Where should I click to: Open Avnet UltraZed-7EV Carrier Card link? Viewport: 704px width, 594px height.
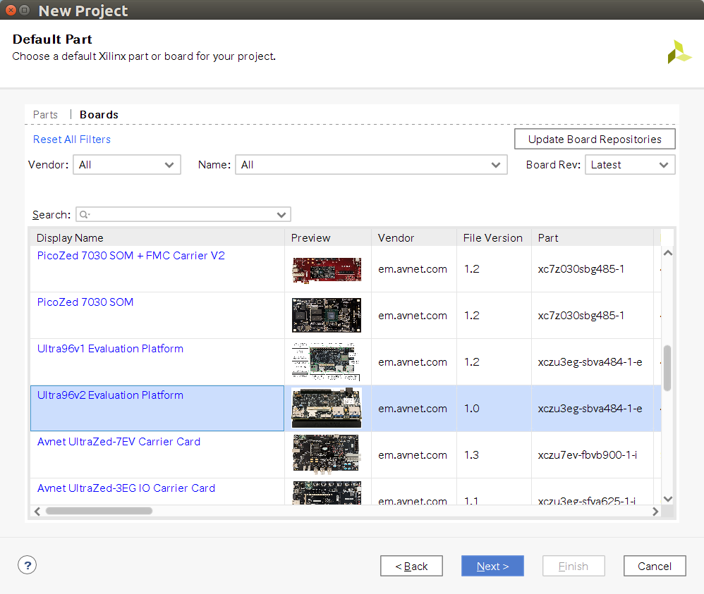tap(119, 442)
